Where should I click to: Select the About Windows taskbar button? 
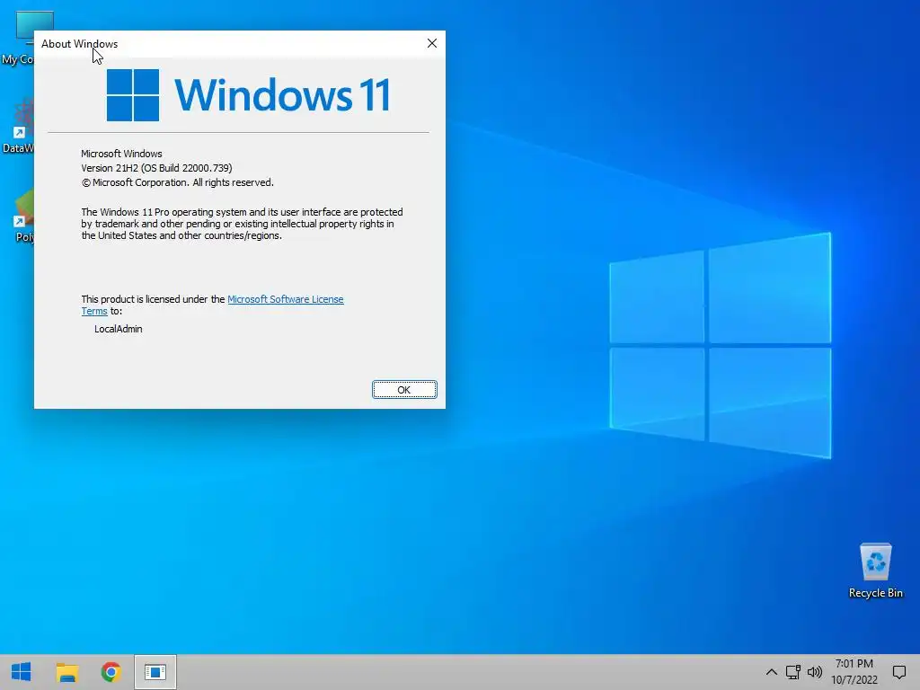155,672
